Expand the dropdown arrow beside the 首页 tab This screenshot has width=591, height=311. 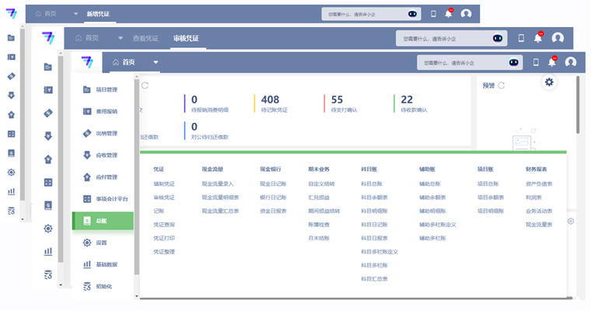156,62
